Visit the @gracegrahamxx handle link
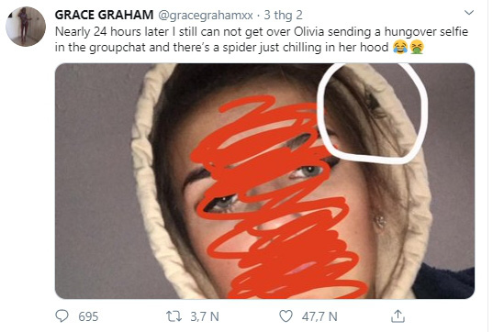This screenshot has height=332, width=493. (206, 15)
